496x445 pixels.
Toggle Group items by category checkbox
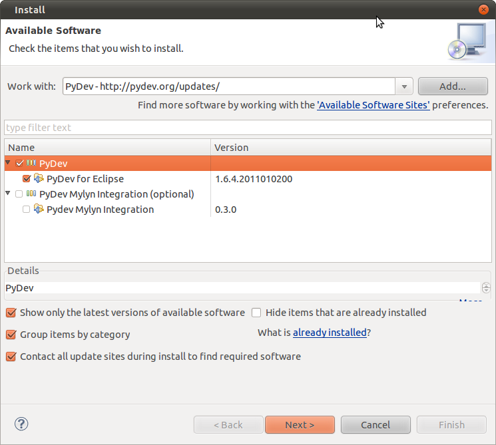(11, 335)
